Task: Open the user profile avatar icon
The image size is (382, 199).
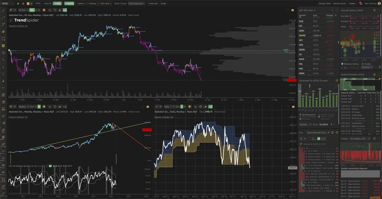Action: [x=379, y=3]
